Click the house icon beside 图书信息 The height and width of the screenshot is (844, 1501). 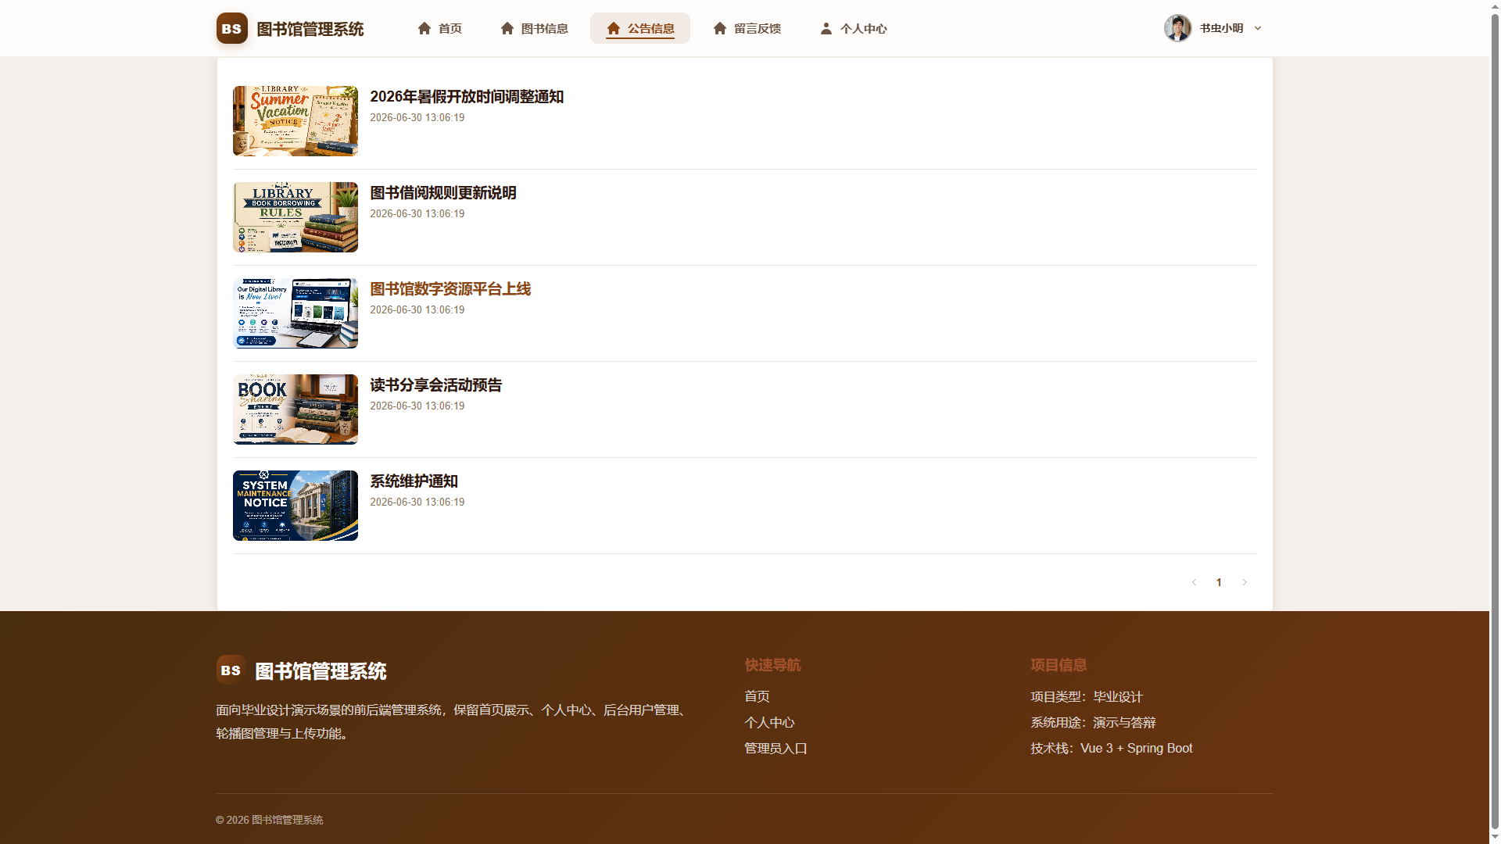[507, 28]
